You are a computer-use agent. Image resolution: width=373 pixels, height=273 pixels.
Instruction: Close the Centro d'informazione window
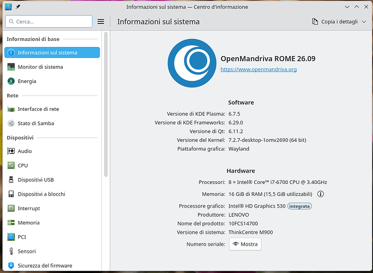(366, 7)
